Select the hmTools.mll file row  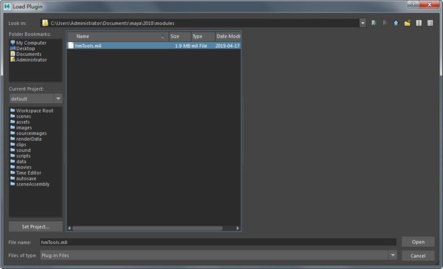[154, 46]
